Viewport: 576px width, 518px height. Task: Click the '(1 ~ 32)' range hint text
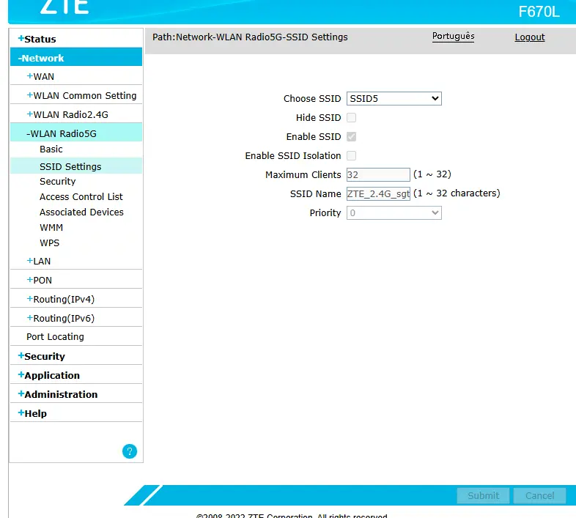432,174
